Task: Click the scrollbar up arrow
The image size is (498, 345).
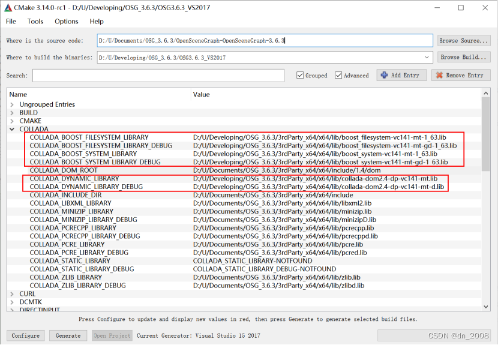Action: (x=485, y=93)
